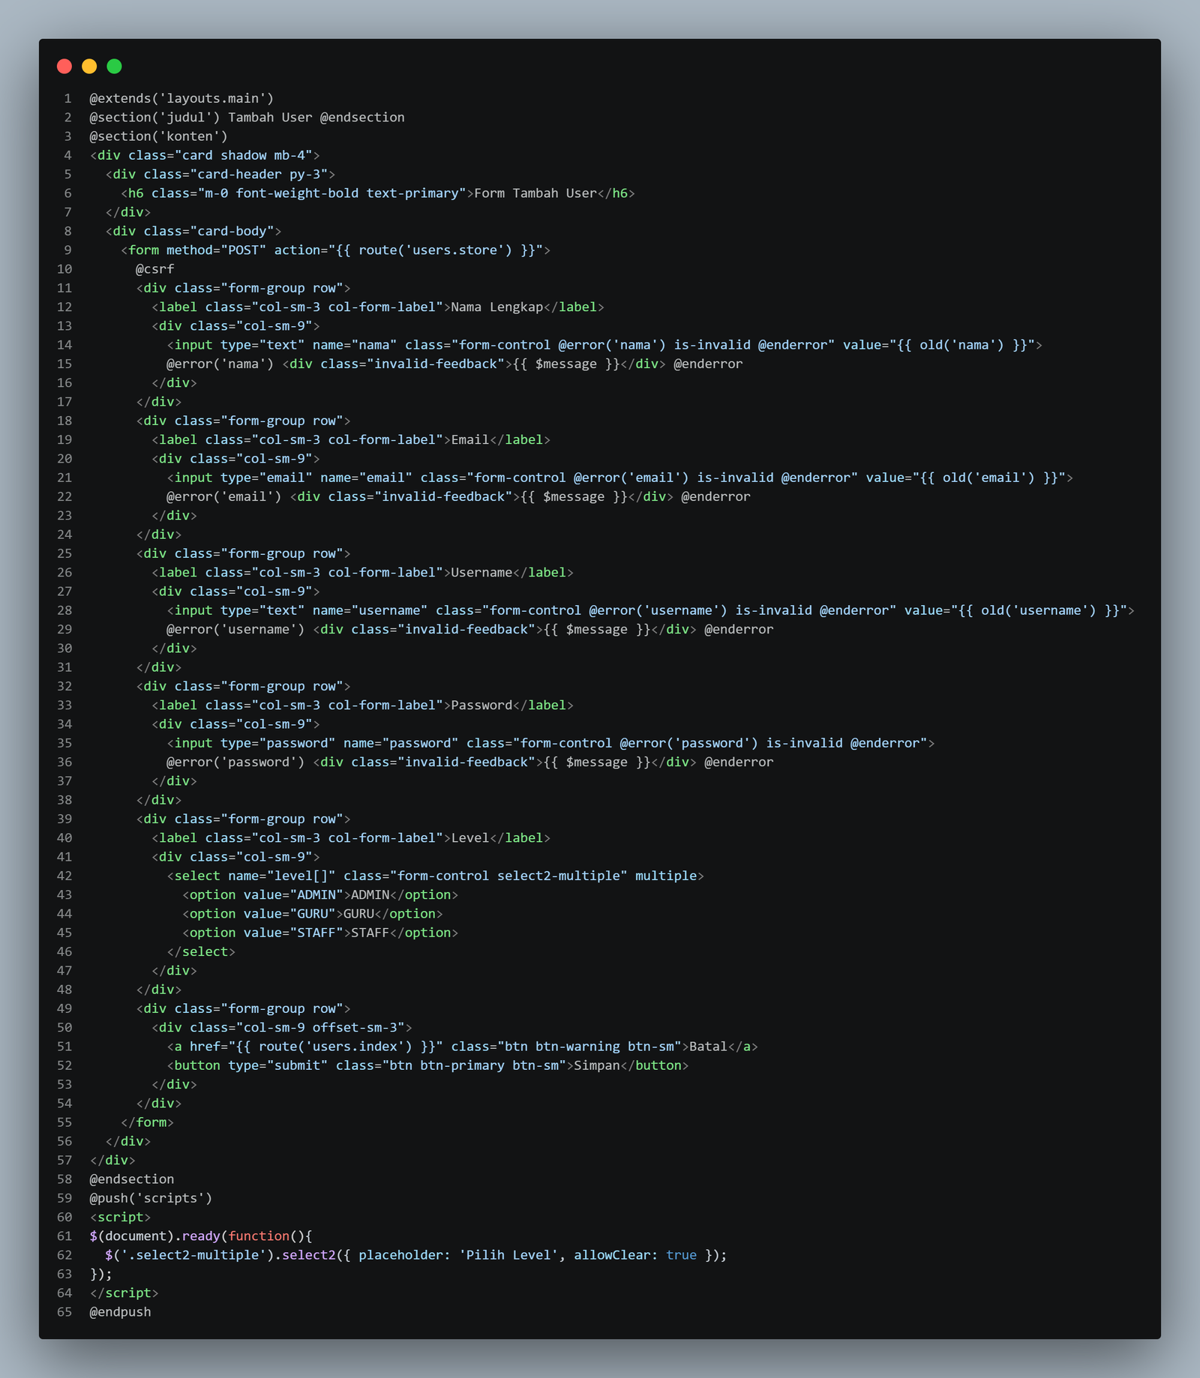Viewport: 1200px width, 1378px height.
Task: Click type="email" attribute on line 21
Action: point(266,478)
